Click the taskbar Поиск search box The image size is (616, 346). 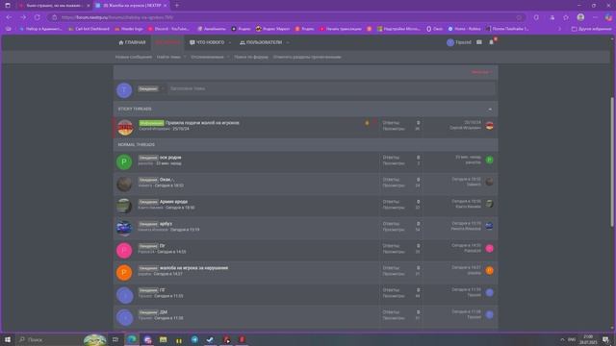[x=62, y=339]
